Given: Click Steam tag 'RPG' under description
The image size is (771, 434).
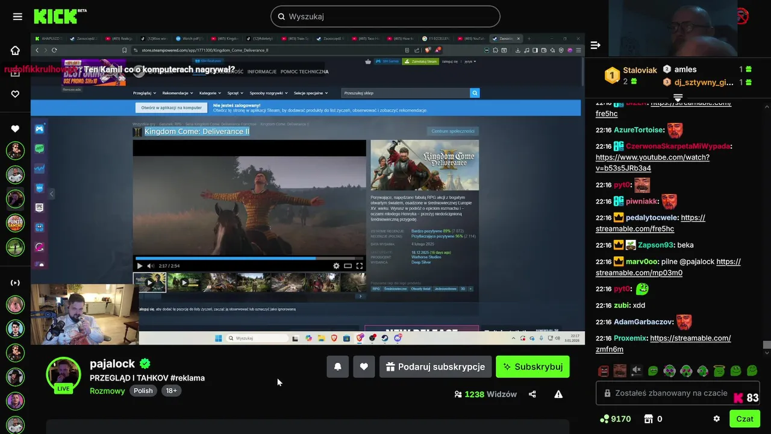Looking at the screenshot, I should pos(376,289).
